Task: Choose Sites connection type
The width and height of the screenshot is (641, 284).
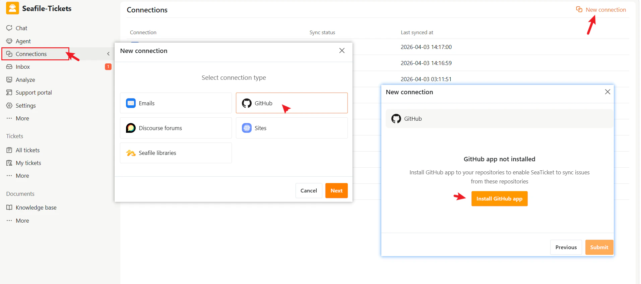Action: coord(292,128)
